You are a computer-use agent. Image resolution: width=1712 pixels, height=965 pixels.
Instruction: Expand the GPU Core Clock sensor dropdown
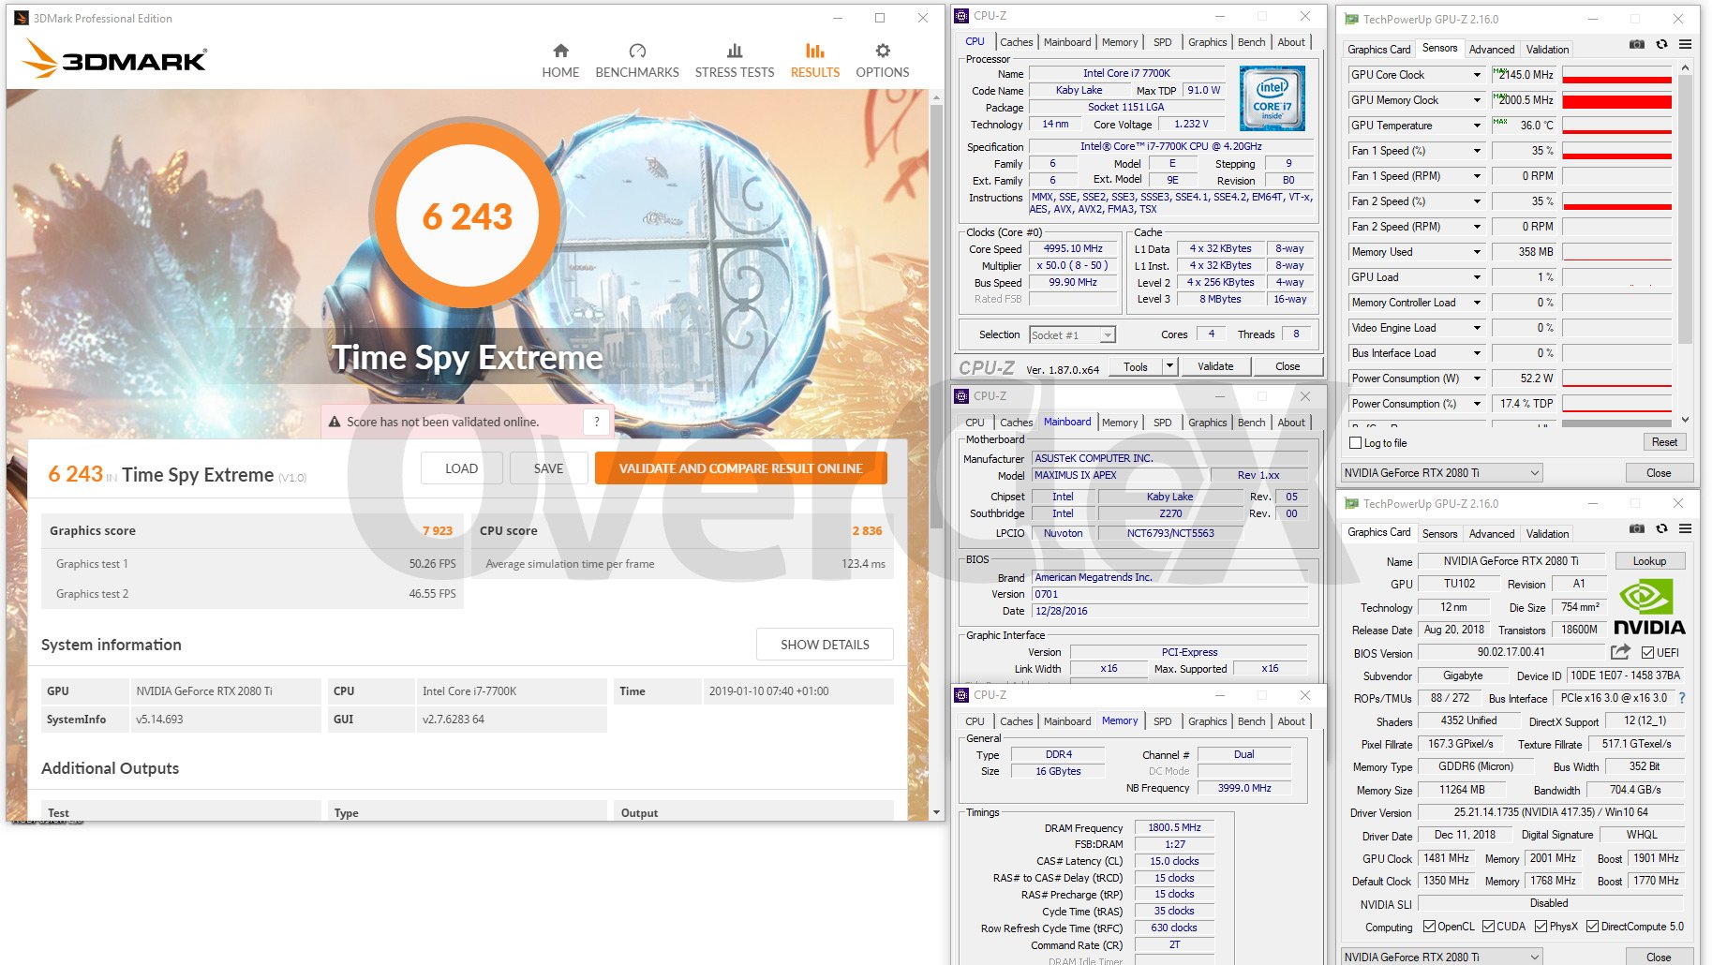1478,75
